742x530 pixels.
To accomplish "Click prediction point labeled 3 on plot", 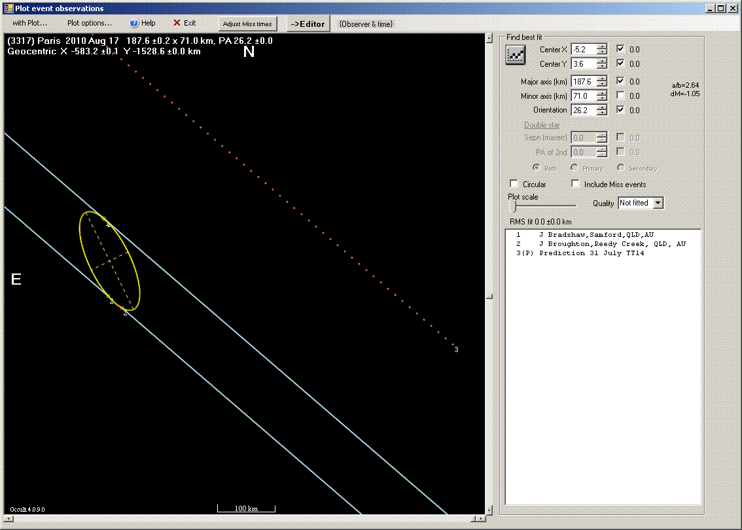I will 455,349.
